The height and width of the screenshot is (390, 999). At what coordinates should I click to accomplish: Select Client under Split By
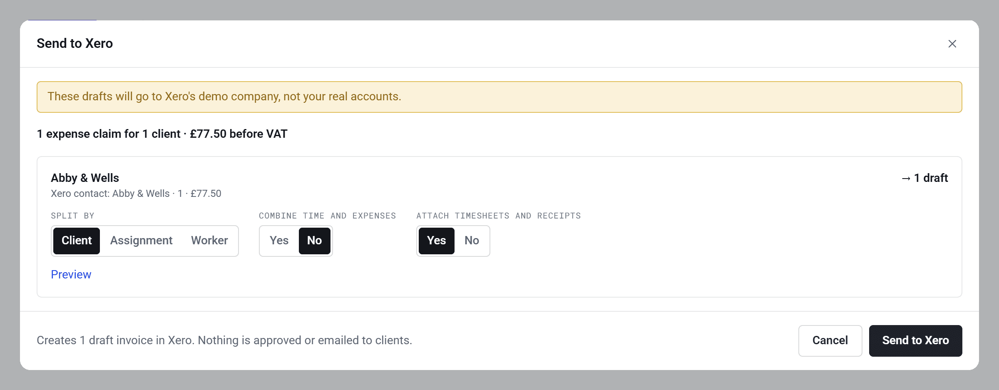click(x=77, y=241)
